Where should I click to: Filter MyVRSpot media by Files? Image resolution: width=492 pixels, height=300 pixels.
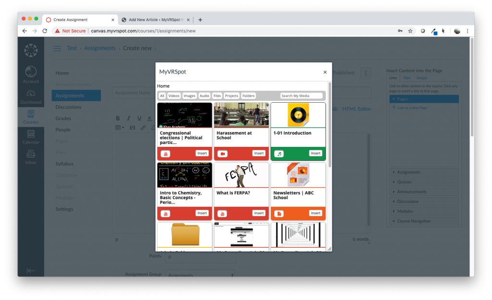[217, 96]
